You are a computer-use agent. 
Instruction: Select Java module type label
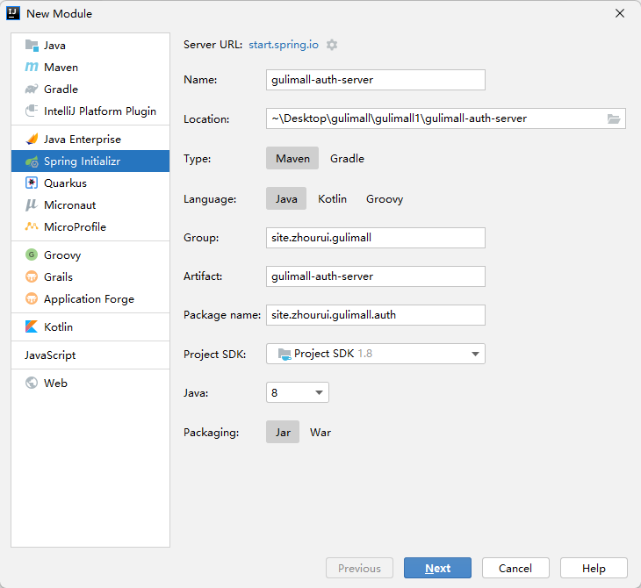tap(54, 46)
